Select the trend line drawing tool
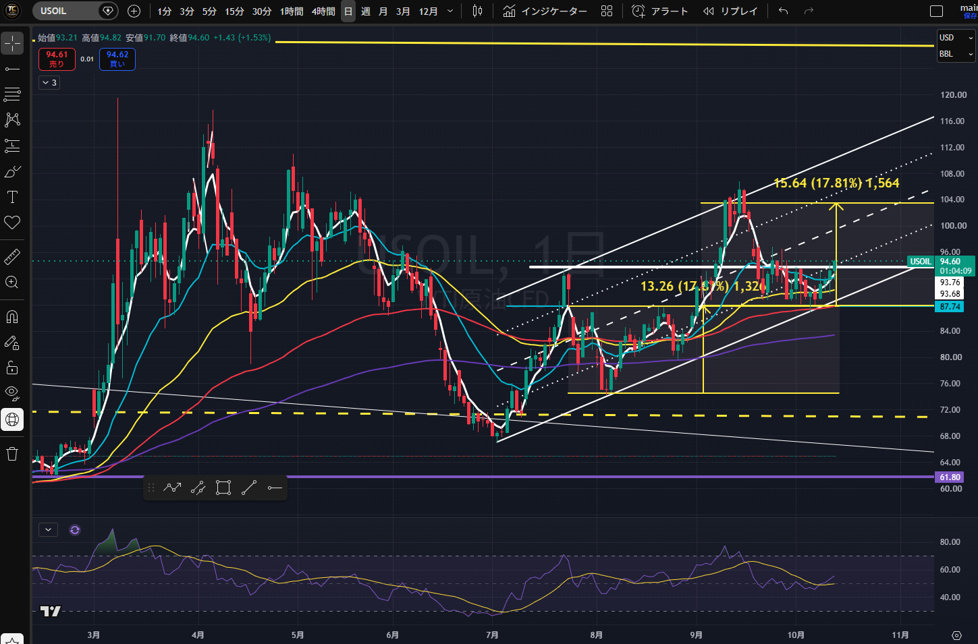This screenshot has width=978, height=644. point(12,69)
